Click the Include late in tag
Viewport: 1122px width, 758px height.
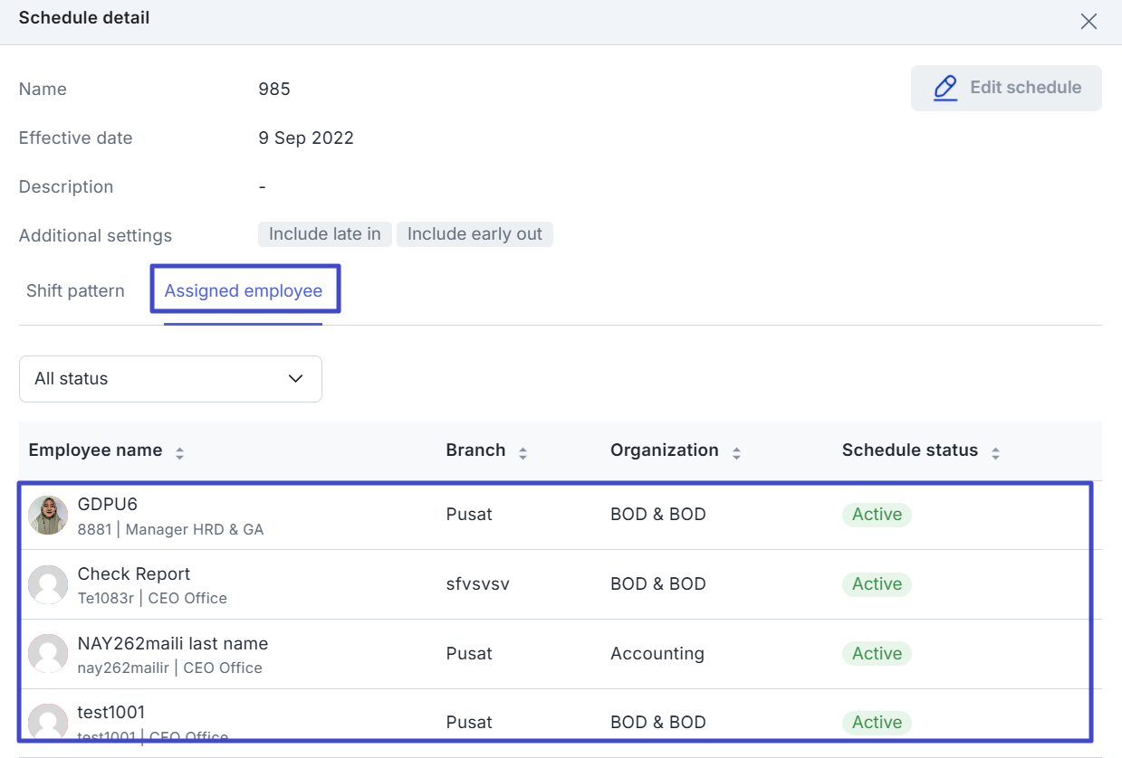324,234
